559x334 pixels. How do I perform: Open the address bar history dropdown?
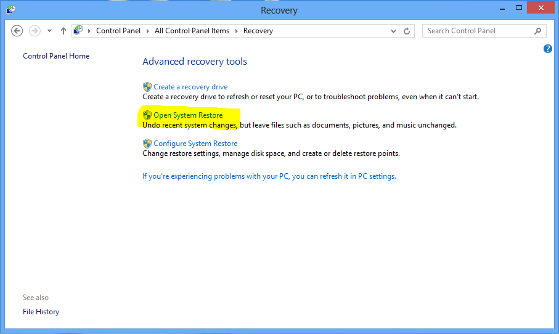[393, 31]
